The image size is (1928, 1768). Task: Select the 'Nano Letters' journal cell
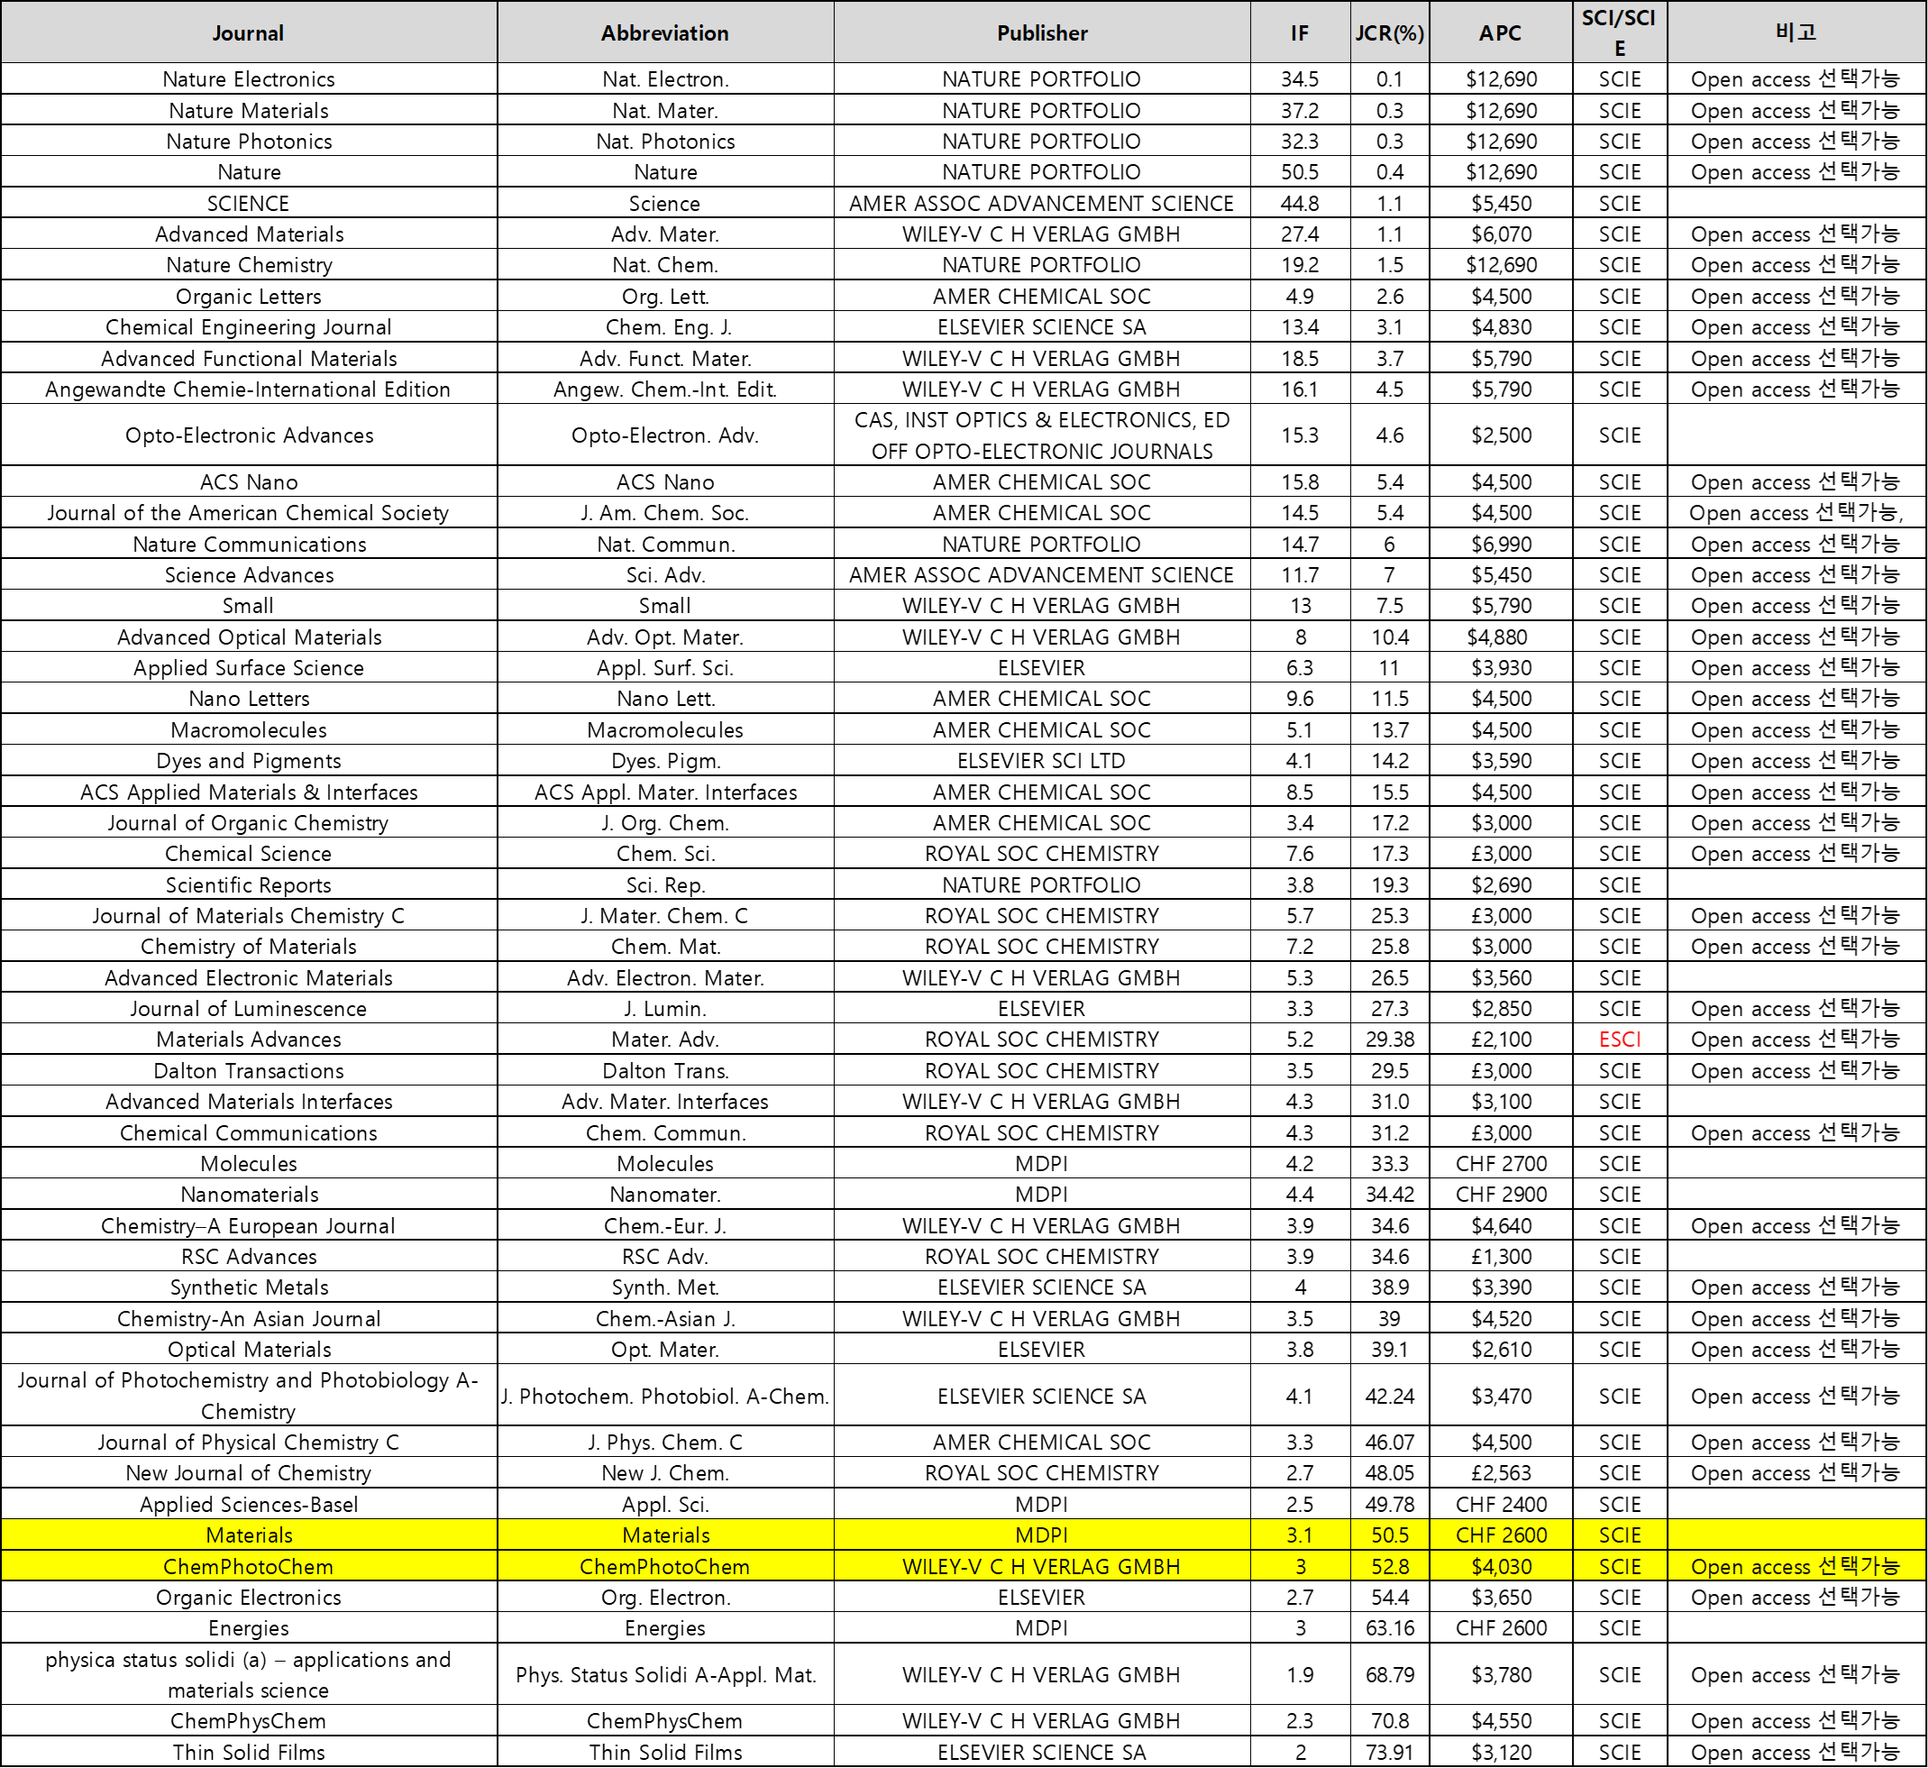pyautogui.click(x=249, y=699)
